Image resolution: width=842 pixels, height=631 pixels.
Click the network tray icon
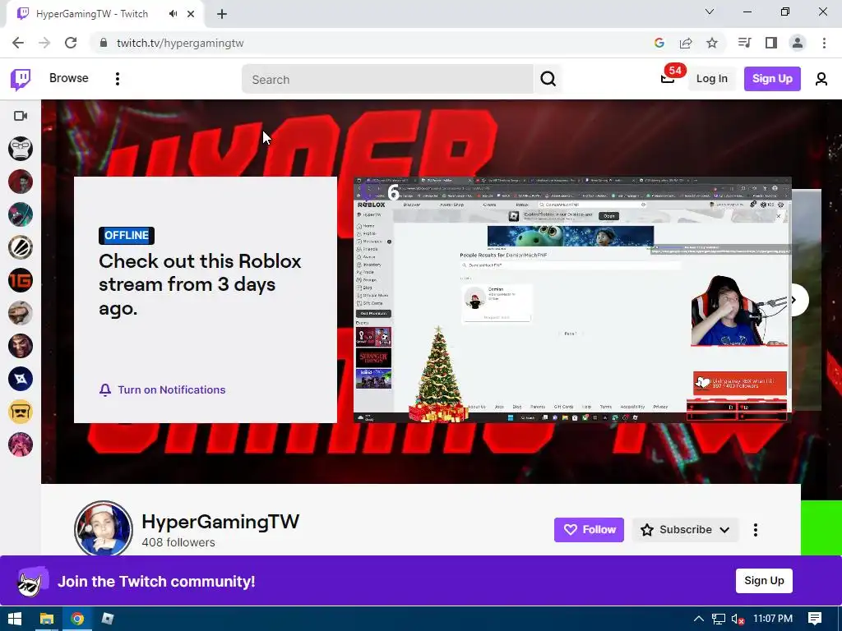(718, 619)
